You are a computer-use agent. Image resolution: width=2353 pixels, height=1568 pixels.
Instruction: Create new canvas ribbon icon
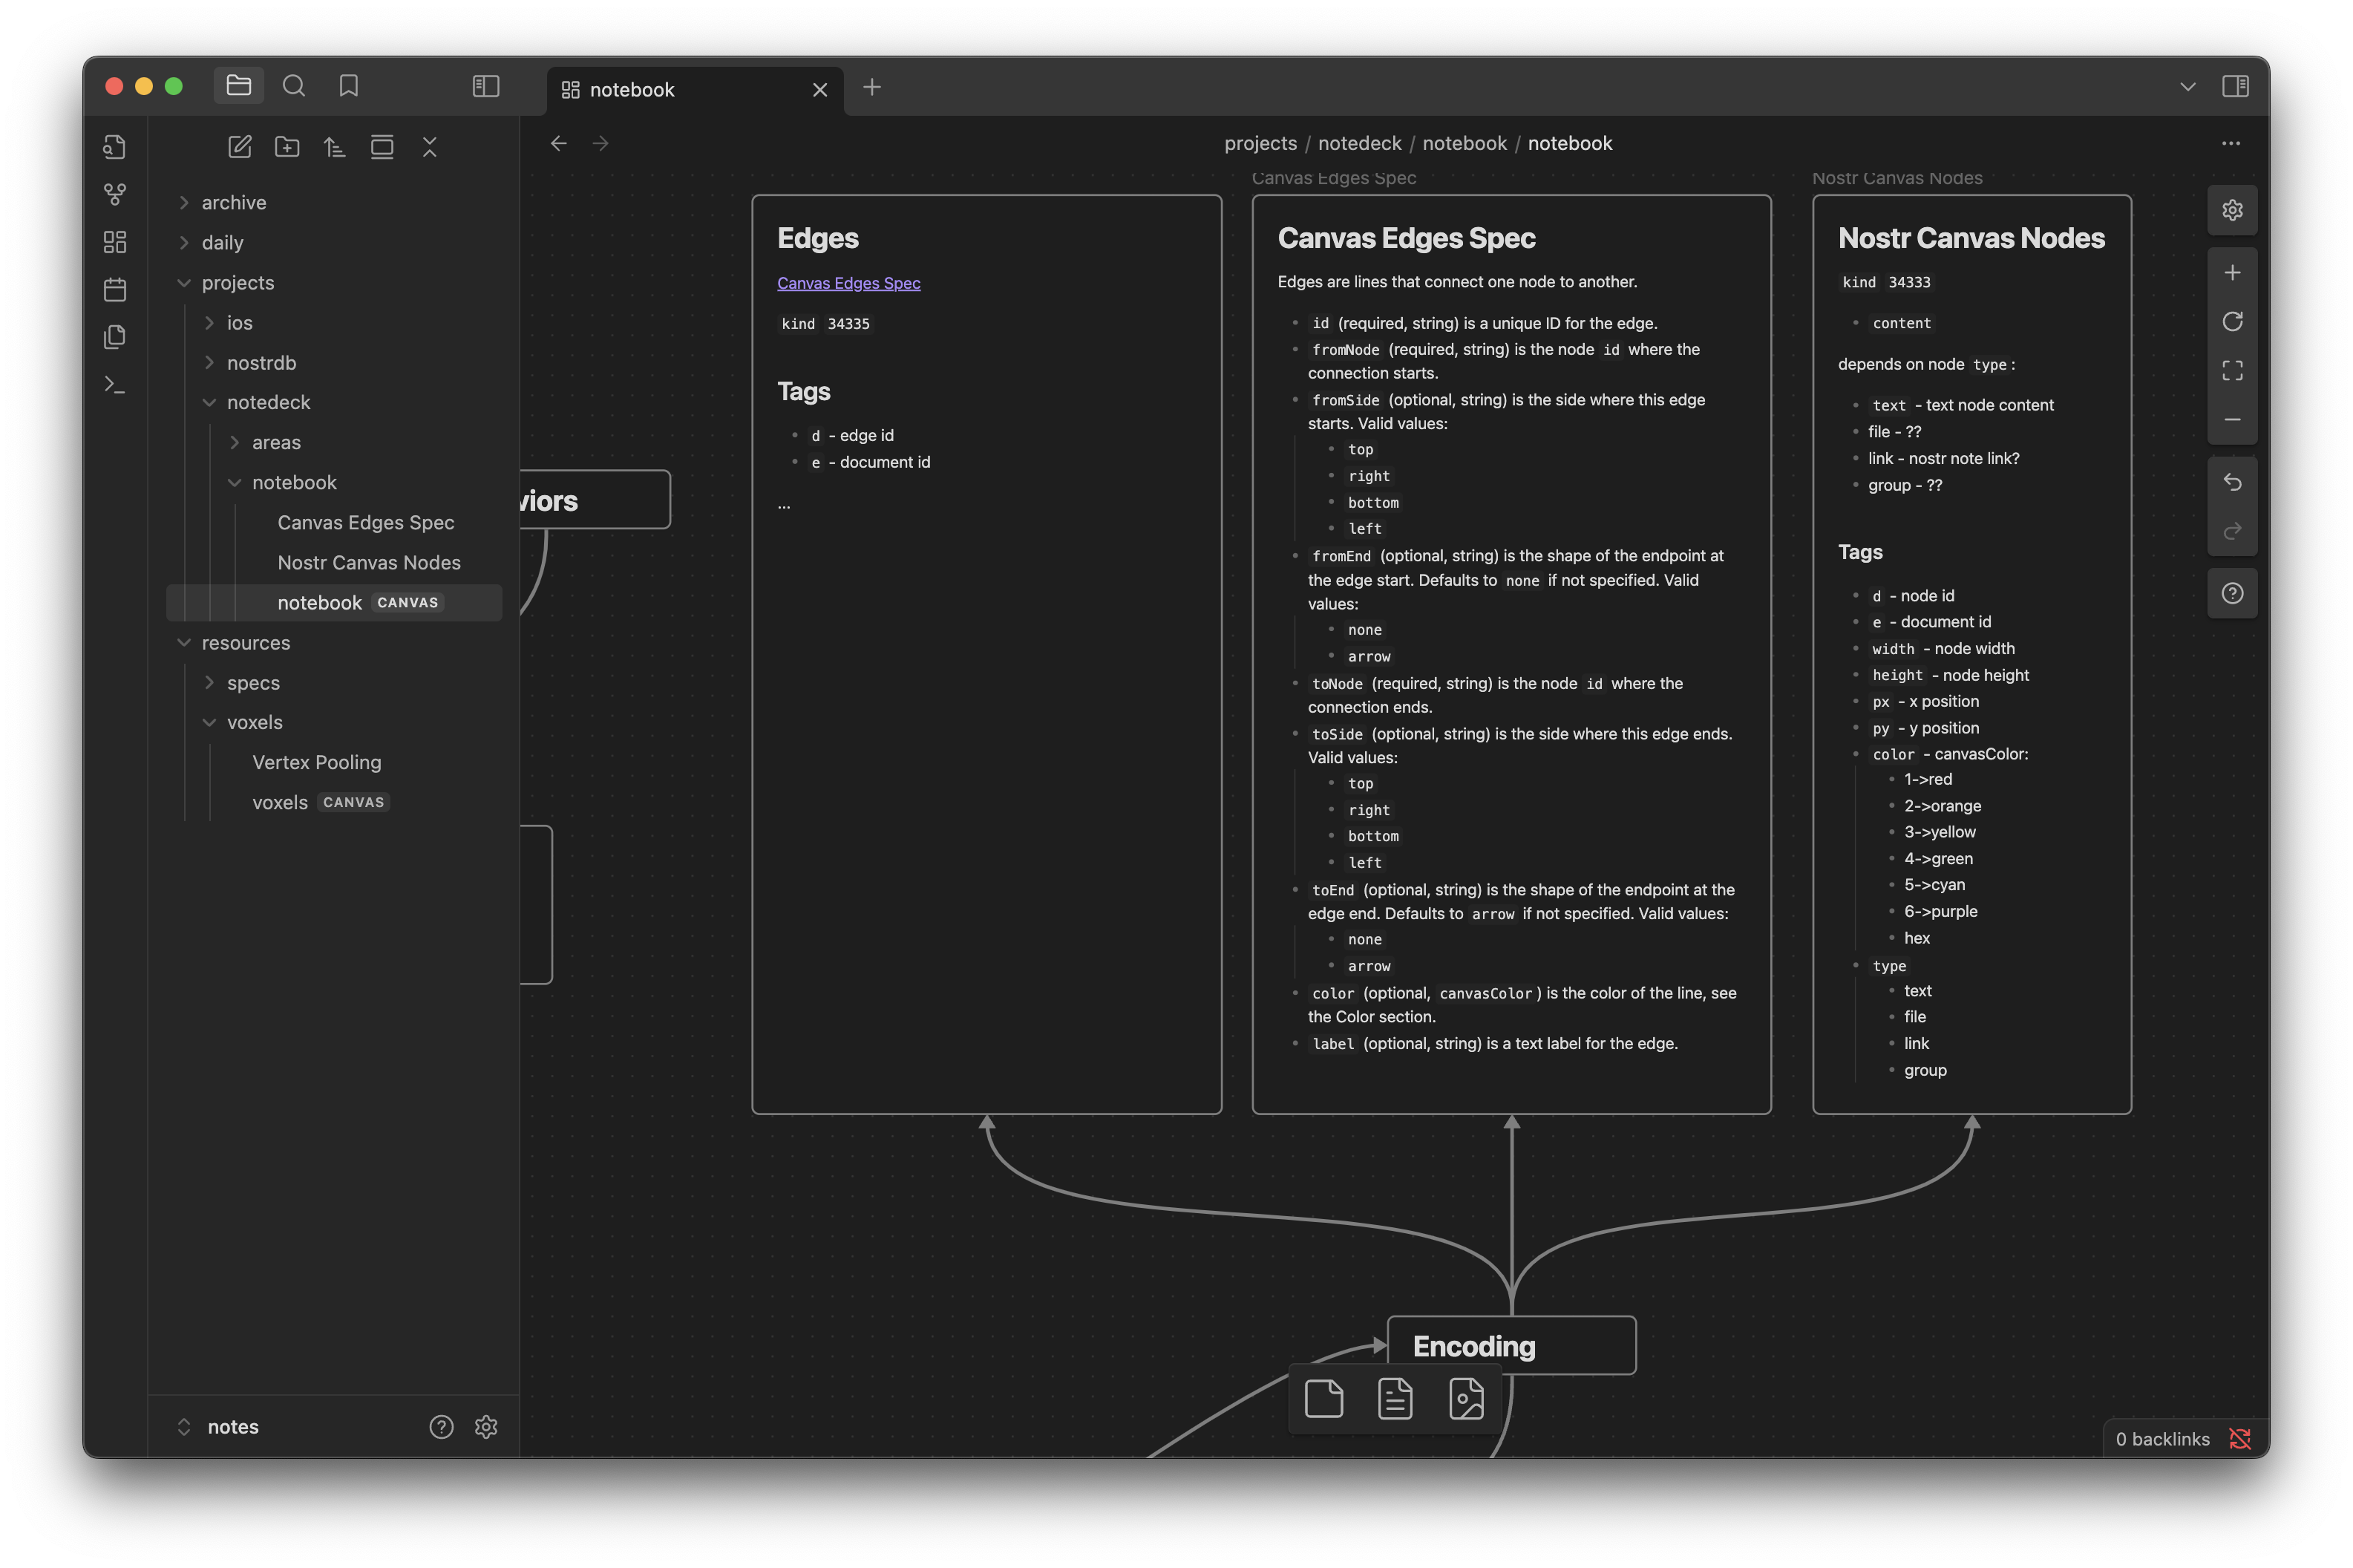(x=115, y=242)
